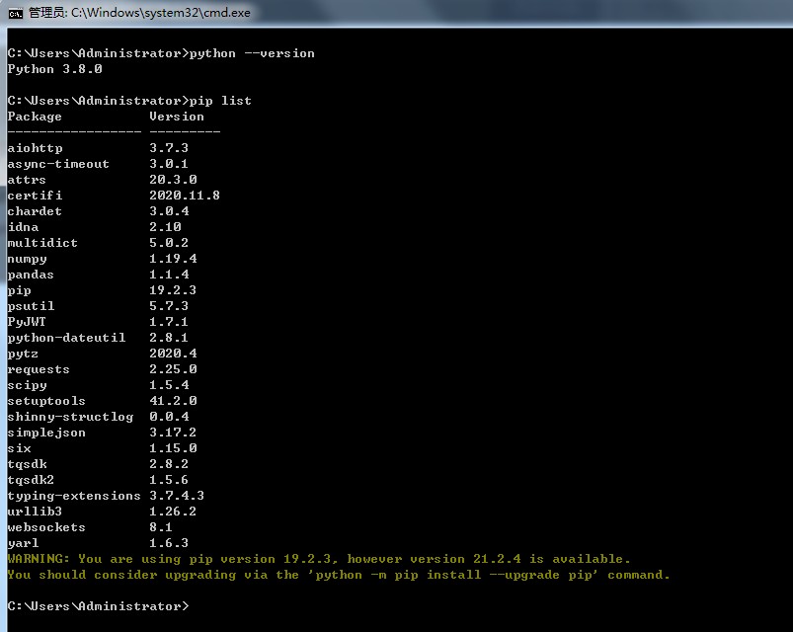Image resolution: width=793 pixels, height=632 pixels.
Task: Click the tqsdk version '2.8.2'
Action: [x=169, y=464]
